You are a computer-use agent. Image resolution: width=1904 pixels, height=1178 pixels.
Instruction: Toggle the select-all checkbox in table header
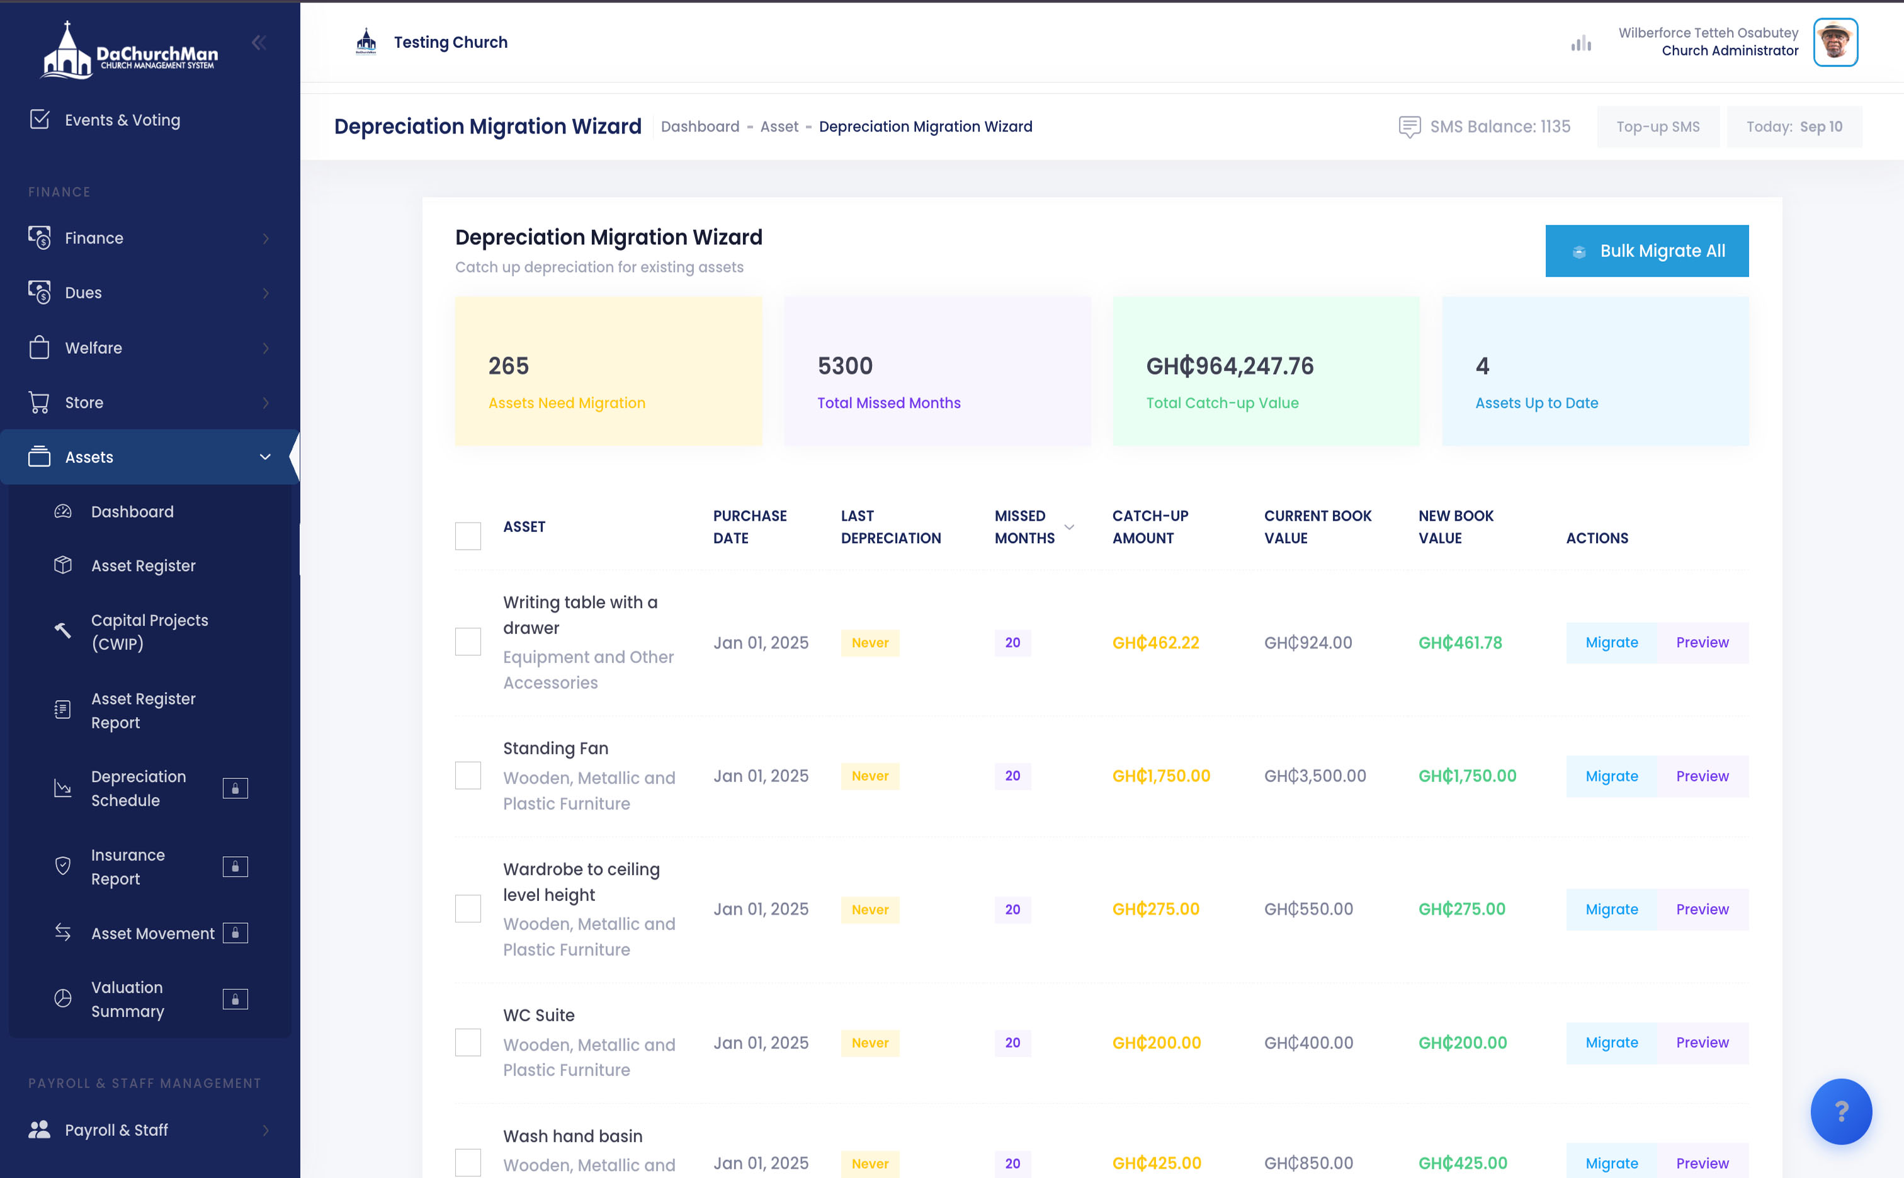tap(468, 536)
